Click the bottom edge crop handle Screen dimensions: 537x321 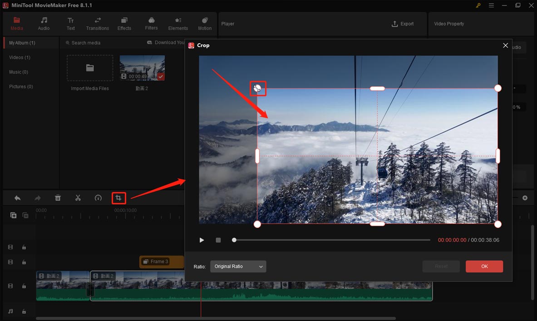pos(377,224)
